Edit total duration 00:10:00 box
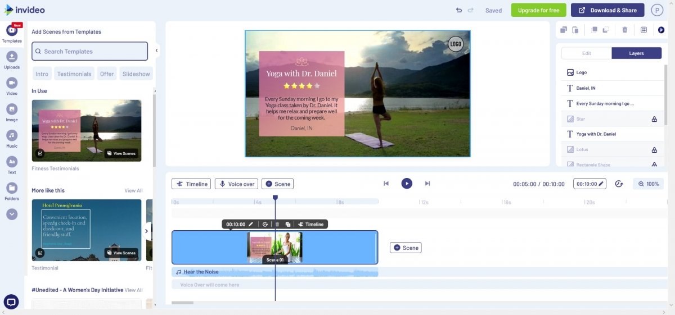675x315 pixels. click(589, 184)
